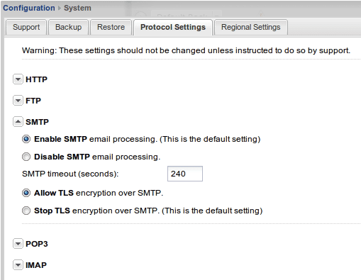Select Allow TLS encryption over SMTP

click(26, 193)
